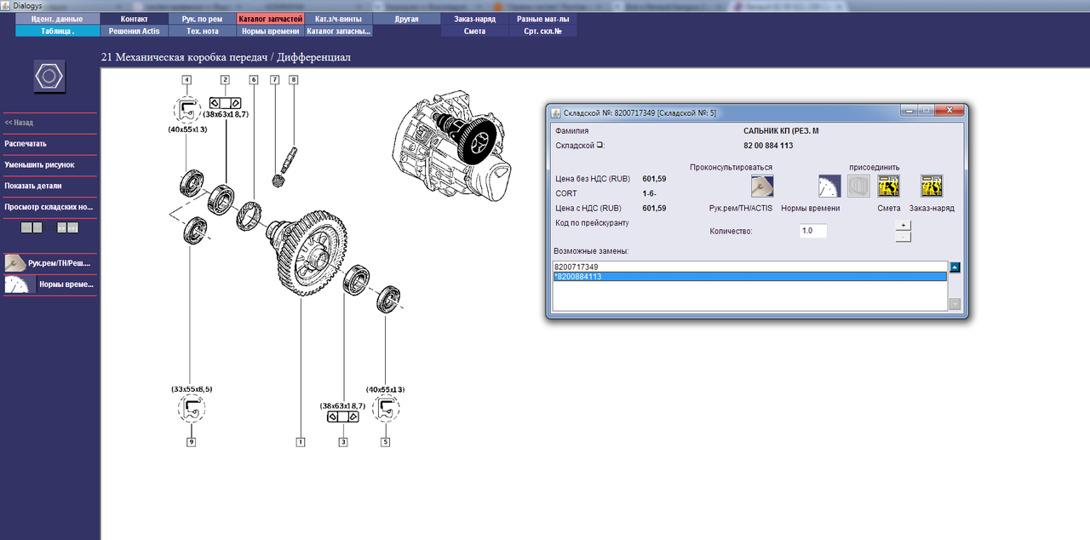Click the seal symbol under callout 4
The image size is (1090, 540).
(186, 110)
